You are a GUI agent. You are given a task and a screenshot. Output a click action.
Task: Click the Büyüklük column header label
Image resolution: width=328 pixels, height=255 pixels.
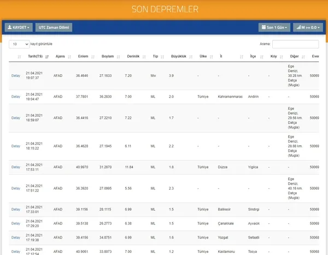click(x=179, y=56)
